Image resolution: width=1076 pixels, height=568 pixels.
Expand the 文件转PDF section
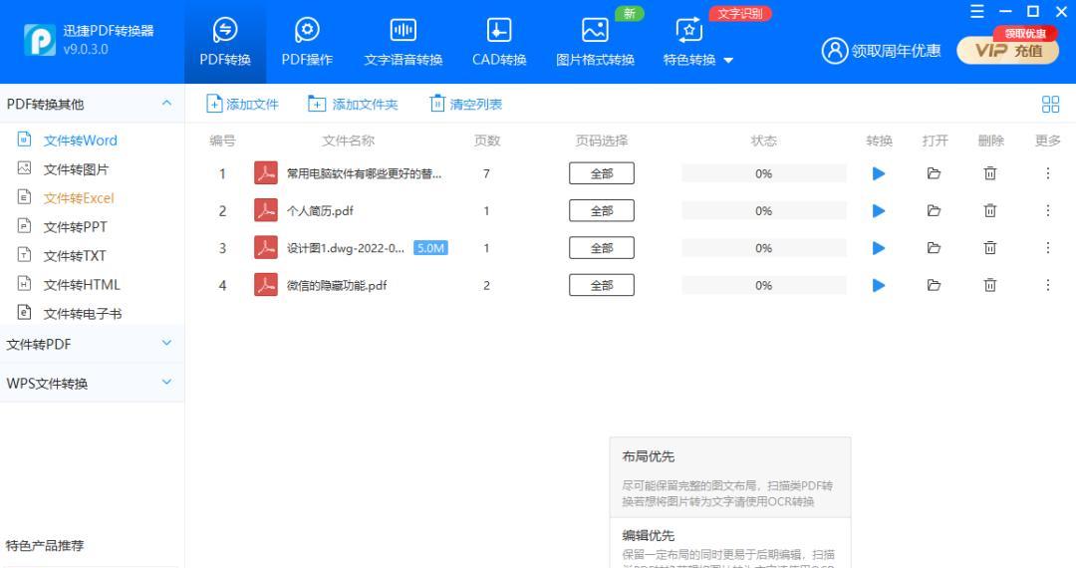pyautogui.click(x=92, y=345)
